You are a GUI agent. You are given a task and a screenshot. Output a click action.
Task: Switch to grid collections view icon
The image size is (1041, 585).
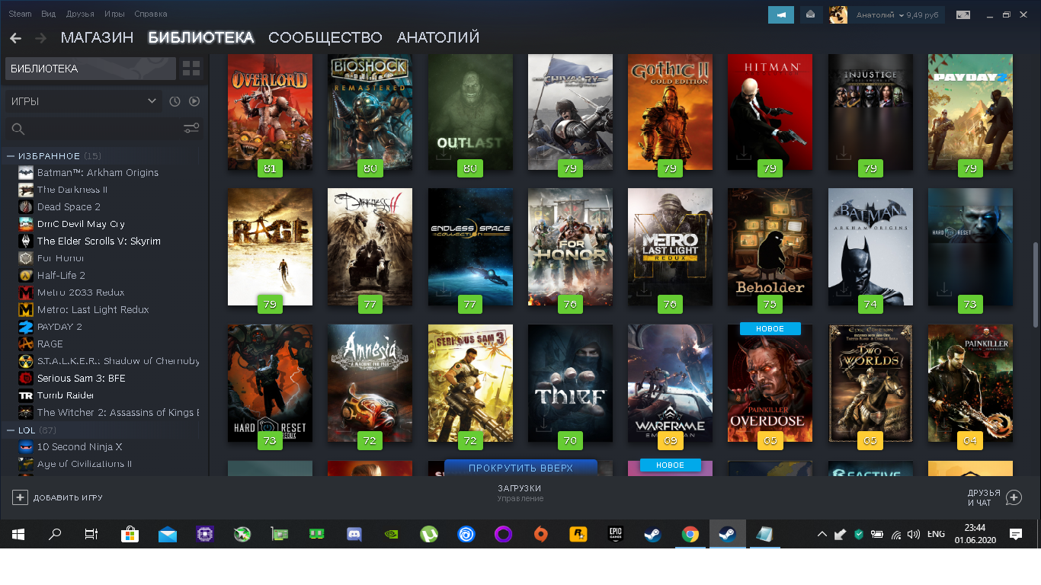pyautogui.click(x=191, y=69)
